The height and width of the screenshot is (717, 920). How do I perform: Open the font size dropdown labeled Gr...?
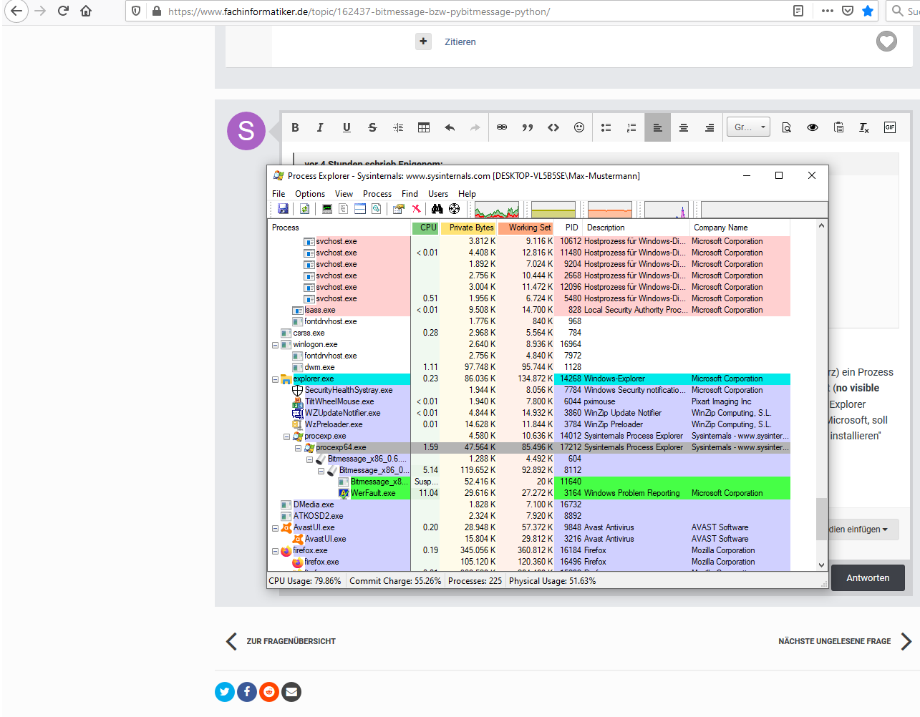[x=750, y=127]
